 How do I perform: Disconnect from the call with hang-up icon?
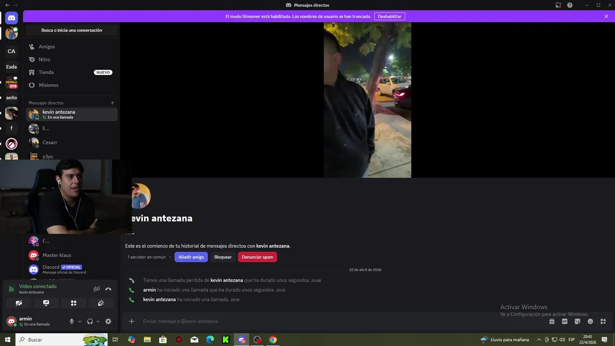(x=108, y=289)
